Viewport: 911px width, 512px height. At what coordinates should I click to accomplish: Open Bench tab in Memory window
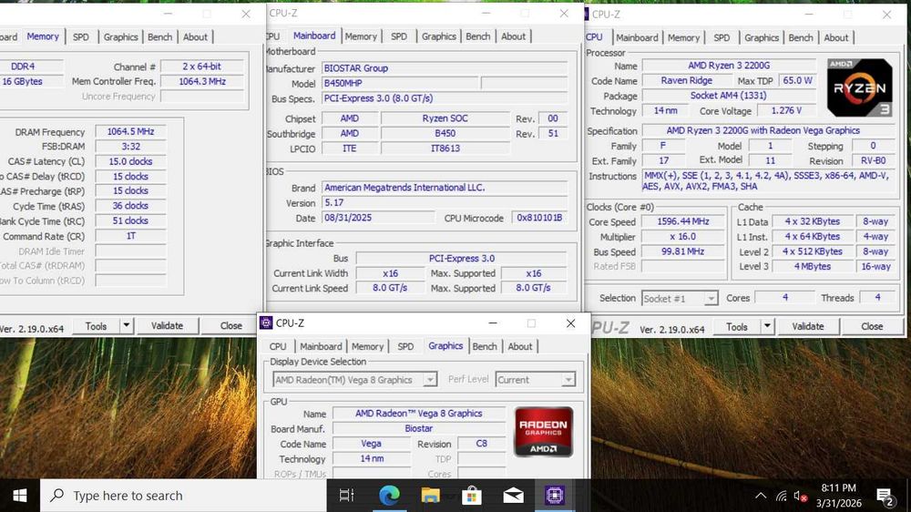(x=159, y=37)
